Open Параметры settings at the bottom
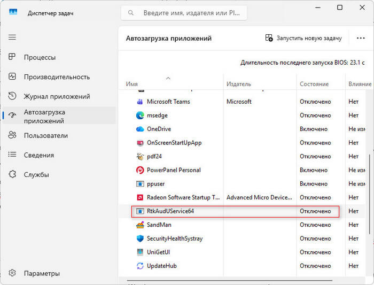This screenshot has width=374, height=285. pyautogui.click(x=42, y=273)
